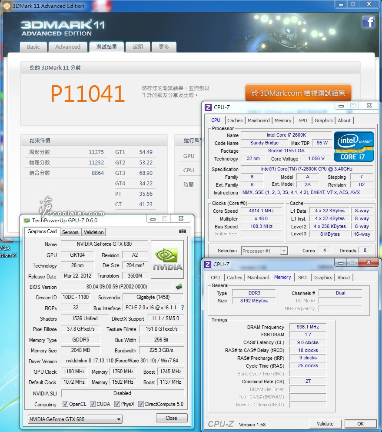
Task: Click the Validate button in CPU-Z
Action: point(326,424)
